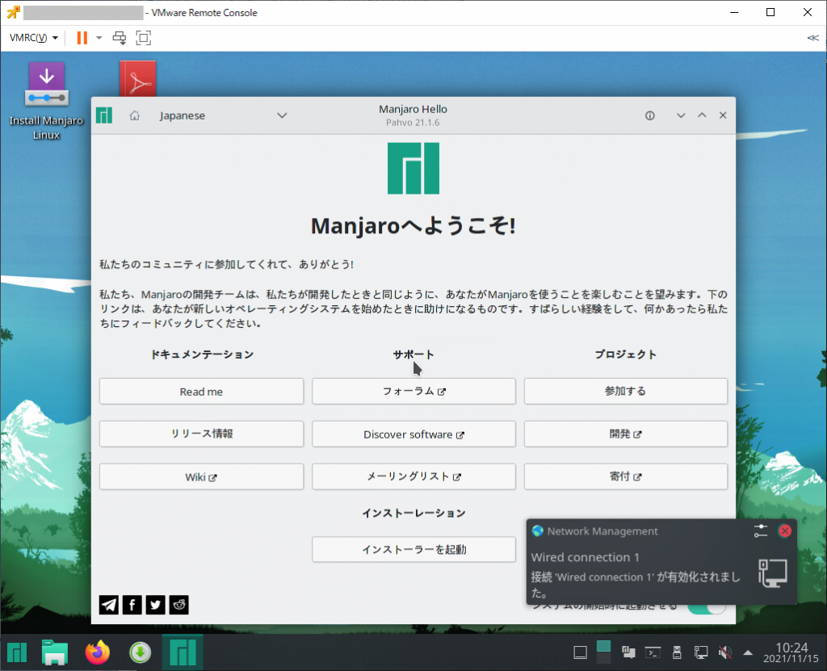Pause the virtual machine with the orange pause icon
This screenshot has width=827, height=671.
click(82, 38)
